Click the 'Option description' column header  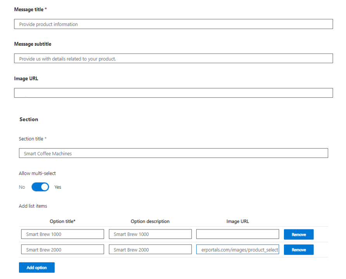point(150,221)
